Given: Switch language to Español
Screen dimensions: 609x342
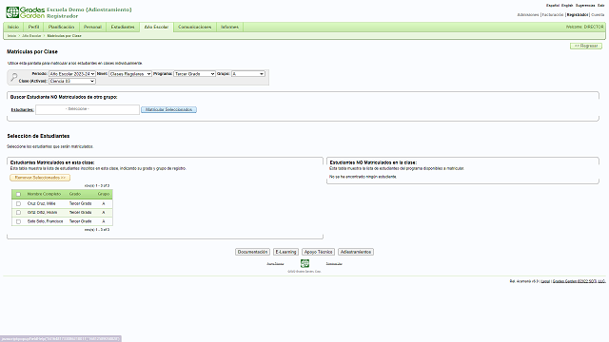Looking at the screenshot, I should 553,6.
